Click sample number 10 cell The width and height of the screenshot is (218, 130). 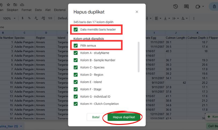tap(7, 83)
